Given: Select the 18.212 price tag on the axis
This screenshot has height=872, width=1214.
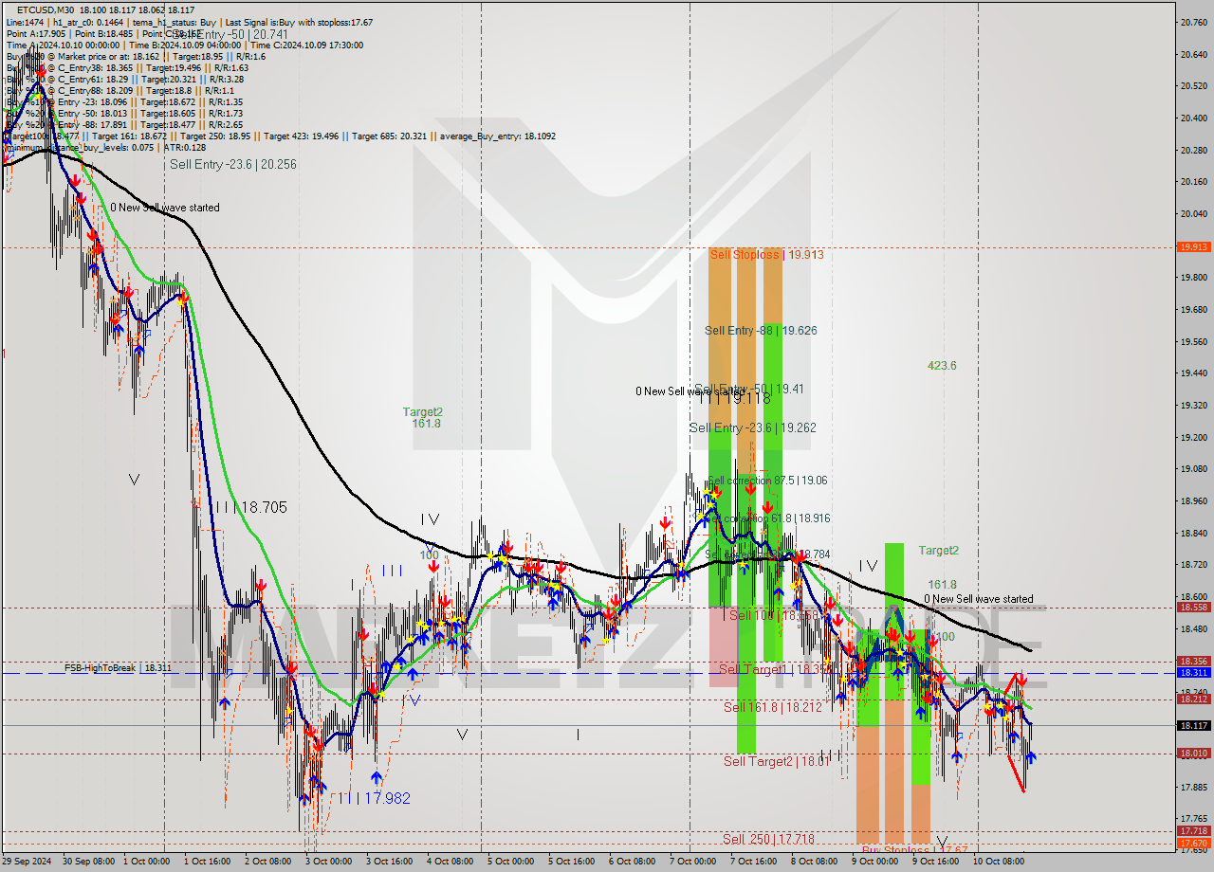Looking at the screenshot, I should point(1193,699).
